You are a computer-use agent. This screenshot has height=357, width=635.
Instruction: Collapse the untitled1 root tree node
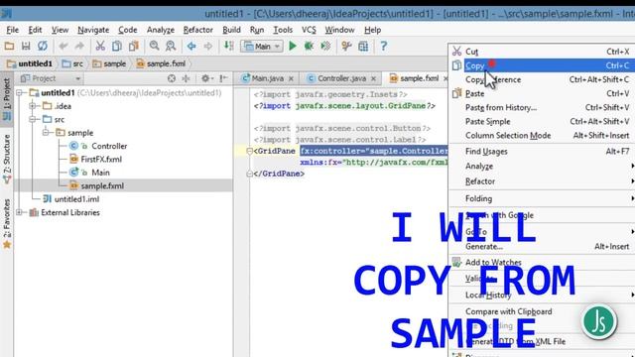click(x=20, y=93)
